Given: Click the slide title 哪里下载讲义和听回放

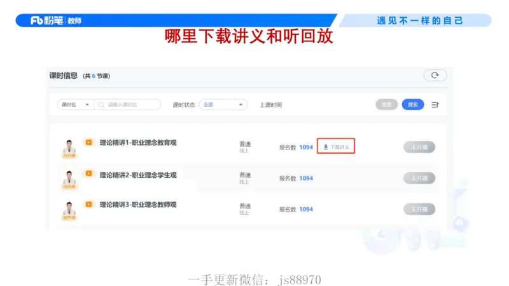Looking at the screenshot, I should (x=249, y=36).
